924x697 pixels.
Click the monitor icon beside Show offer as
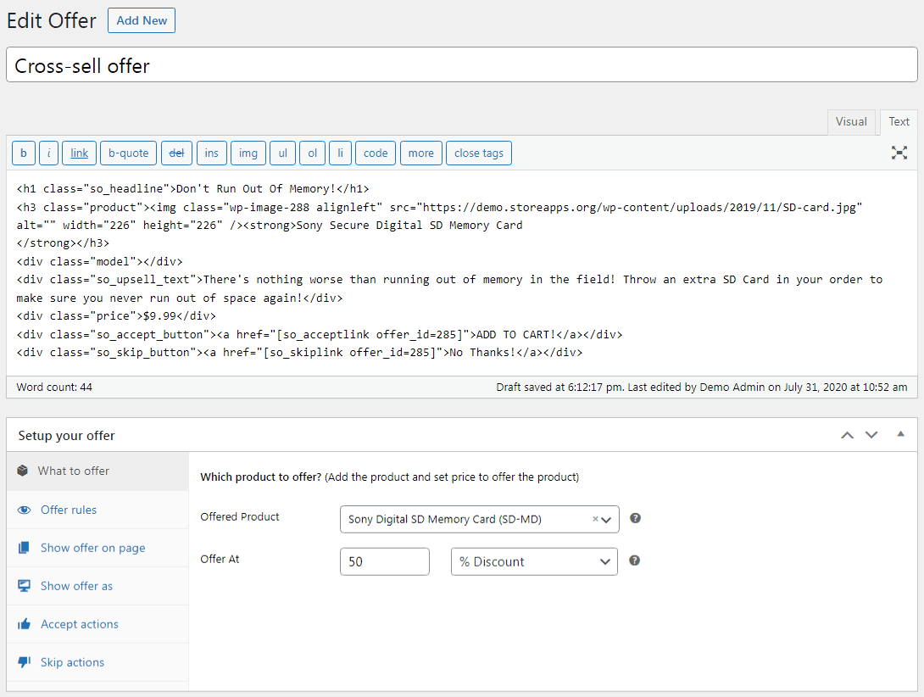[x=25, y=586]
